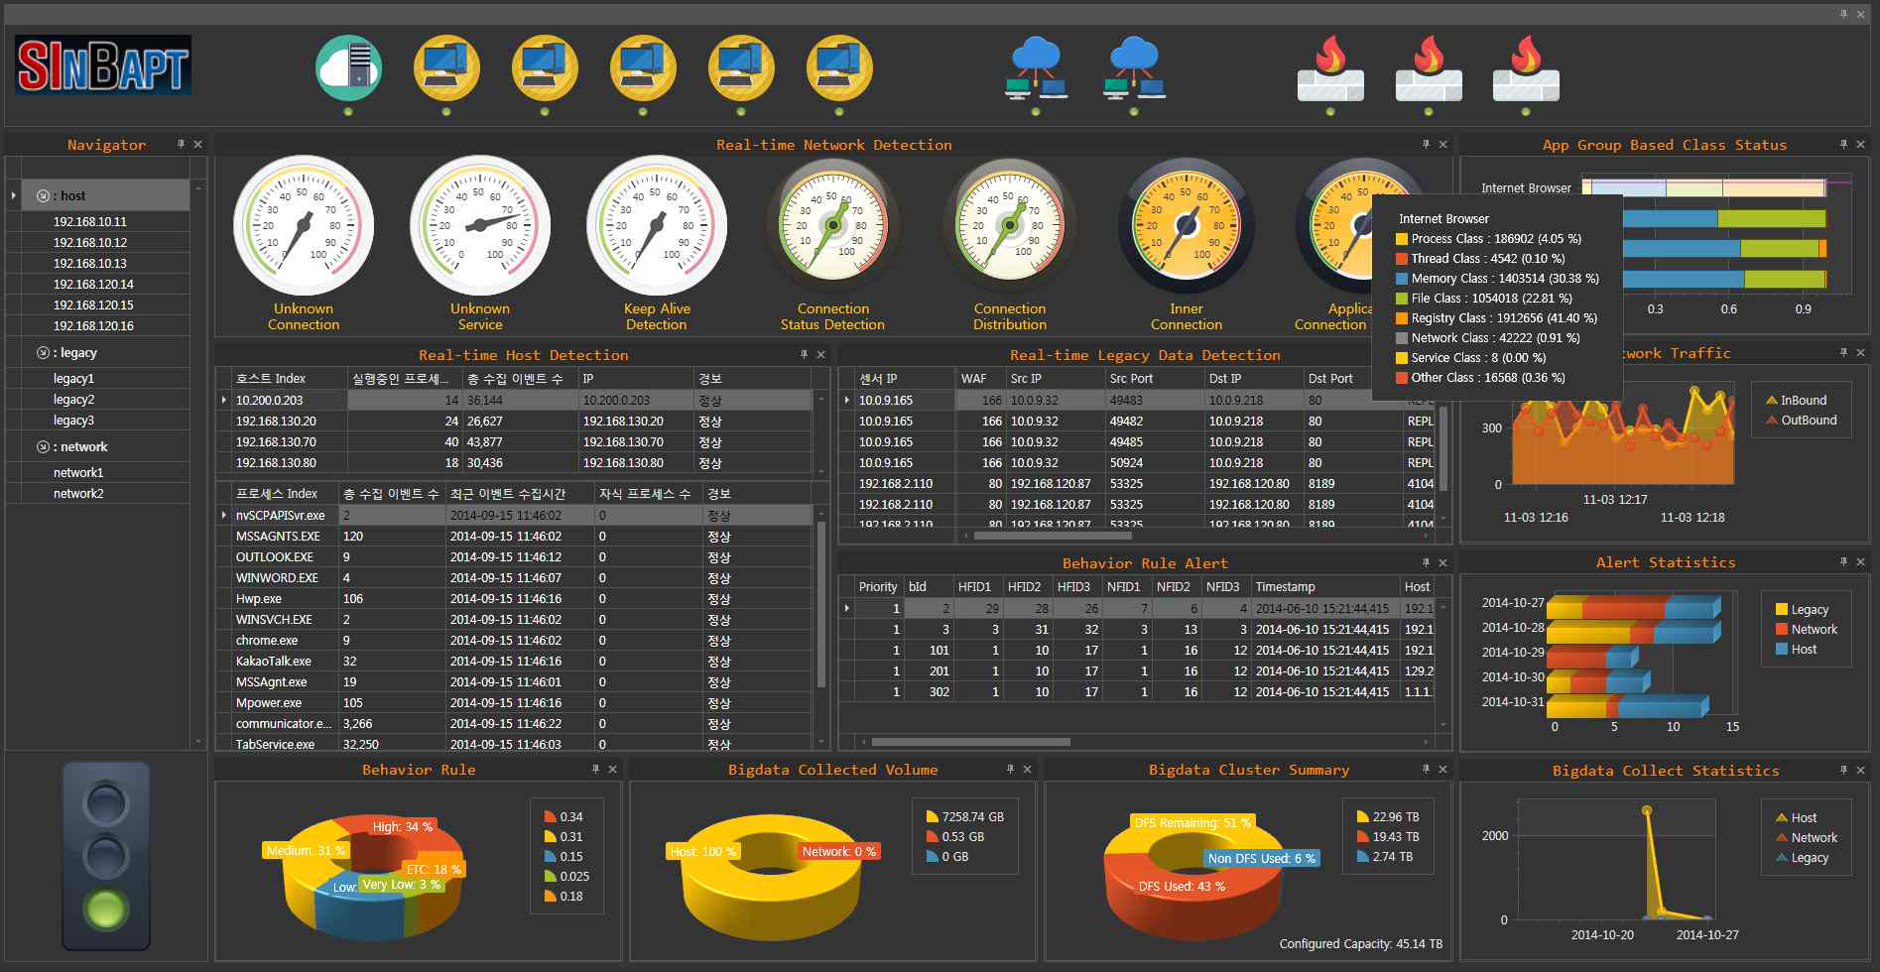Viewport: 1880px width, 972px height.
Task: Expand the first Behavior Rule Alert row
Action: pyautogui.click(x=846, y=608)
